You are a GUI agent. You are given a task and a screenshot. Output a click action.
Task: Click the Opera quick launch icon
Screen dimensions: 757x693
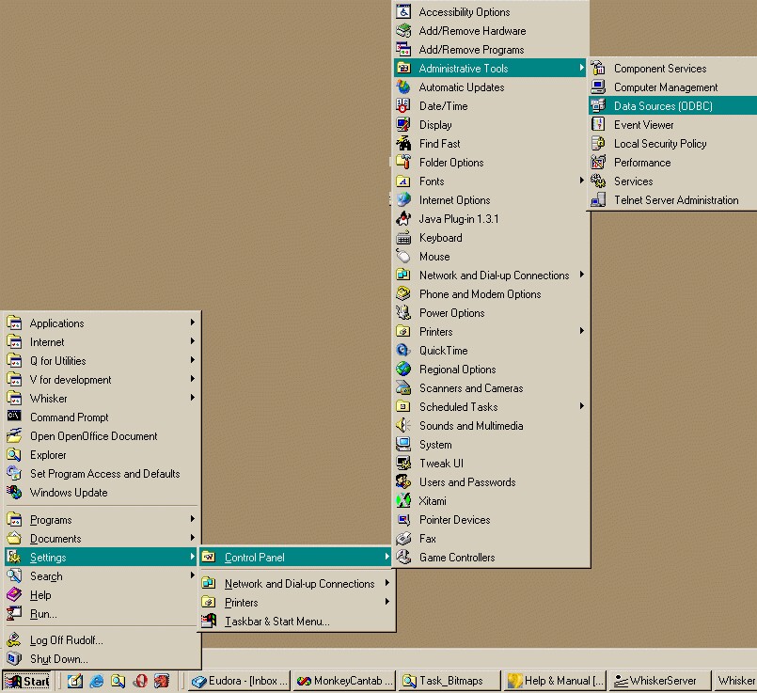click(x=140, y=681)
